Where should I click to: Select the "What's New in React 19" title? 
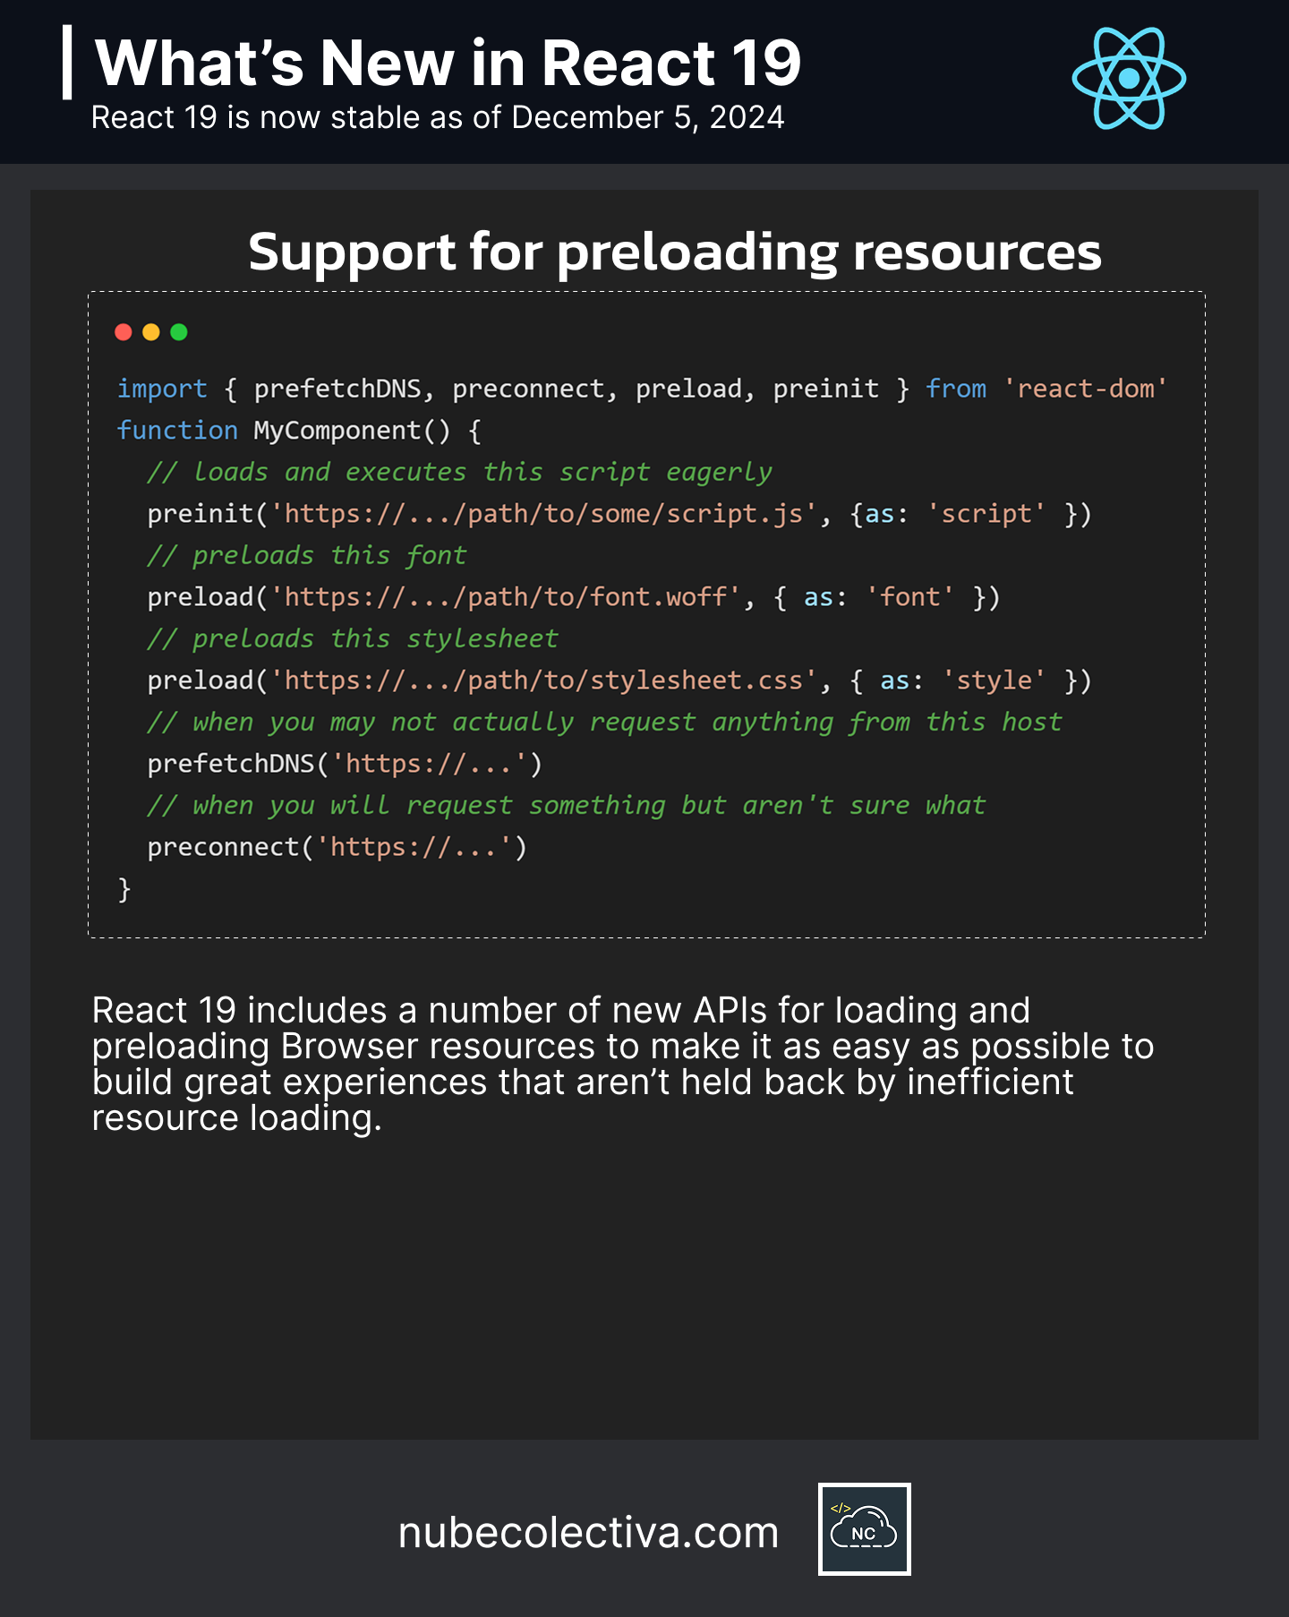point(448,63)
